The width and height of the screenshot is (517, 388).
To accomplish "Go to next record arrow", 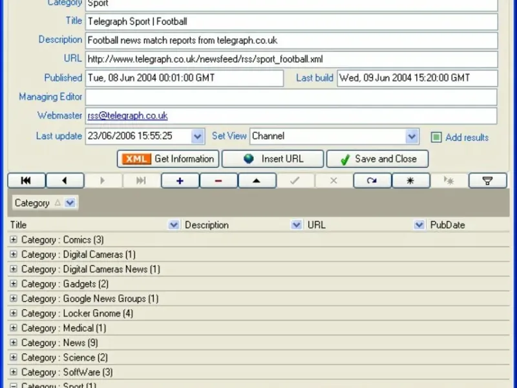I will pos(103,180).
